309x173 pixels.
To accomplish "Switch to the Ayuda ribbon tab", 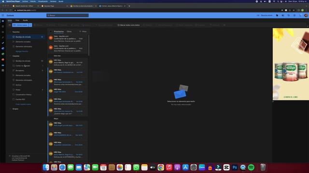I will tap(25, 20).
